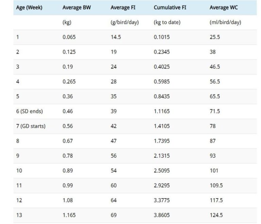Click the (g/bird/day) unit label
Image resolution: width=261 pixels, height=224 pixels.
tap(124, 22)
